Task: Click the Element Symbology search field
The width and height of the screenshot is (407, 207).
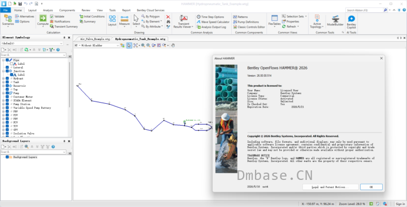Action: tap(33, 55)
